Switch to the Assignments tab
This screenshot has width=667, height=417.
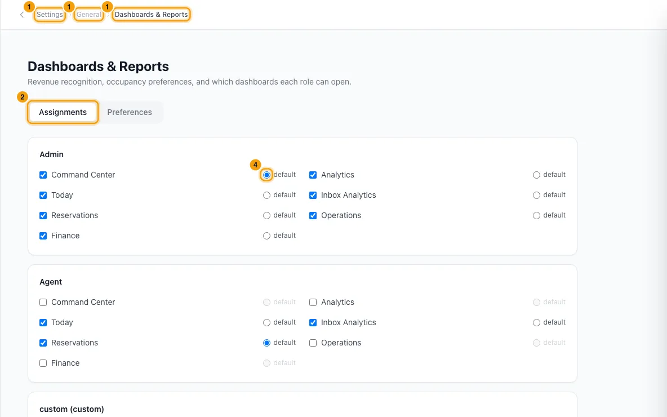63,112
